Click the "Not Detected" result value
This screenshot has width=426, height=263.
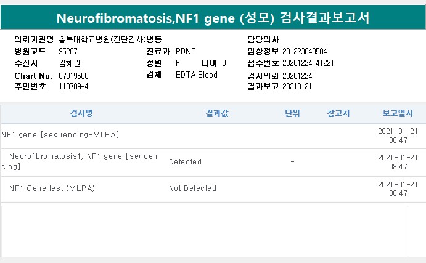[x=192, y=188]
